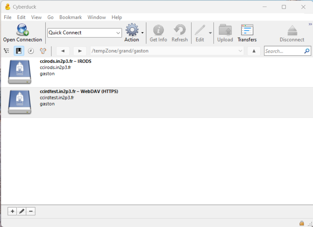Expand the /tempZone/grand/gaston path dropdown
Image resolution: width=313 pixels, height=227 pixels.
click(x=240, y=51)
